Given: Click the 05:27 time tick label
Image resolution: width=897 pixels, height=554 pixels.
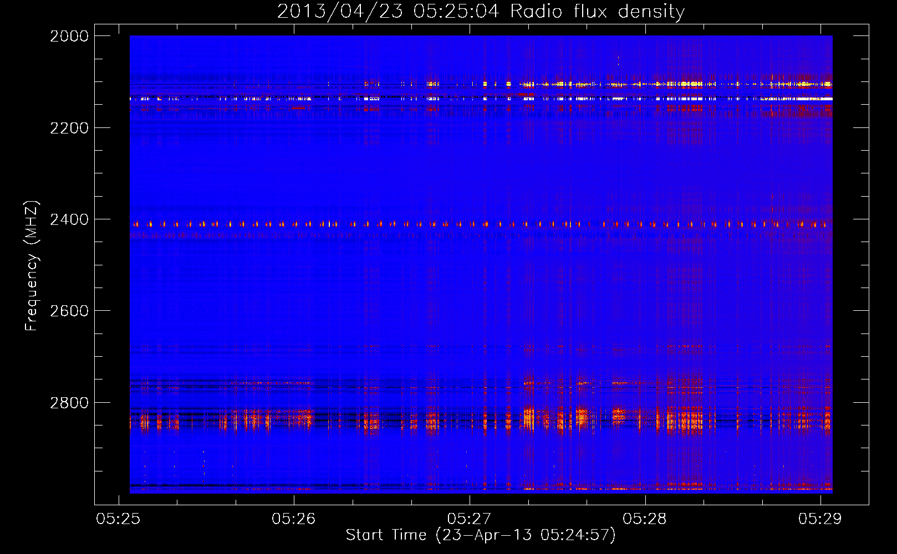Looking at the screenshot, I should coord(469,519).
